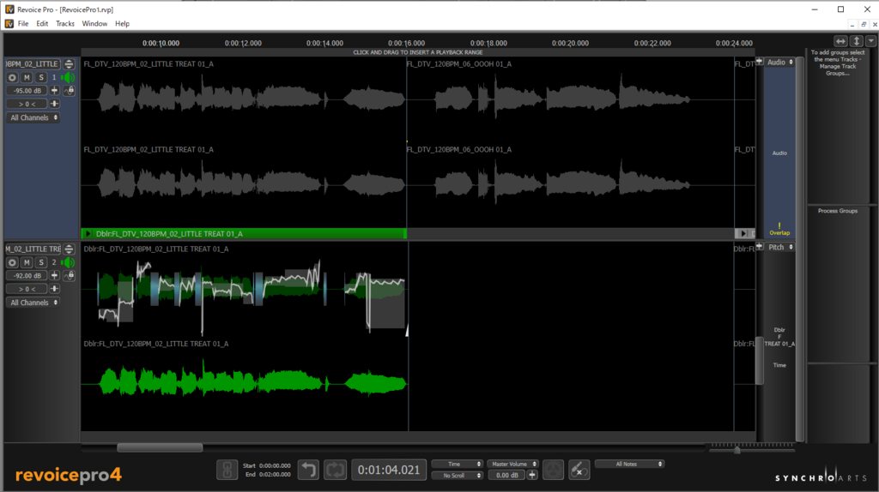The image size is (879, 492).
Task: Click the link ranges chain icon
Action: tap(227, 470)
